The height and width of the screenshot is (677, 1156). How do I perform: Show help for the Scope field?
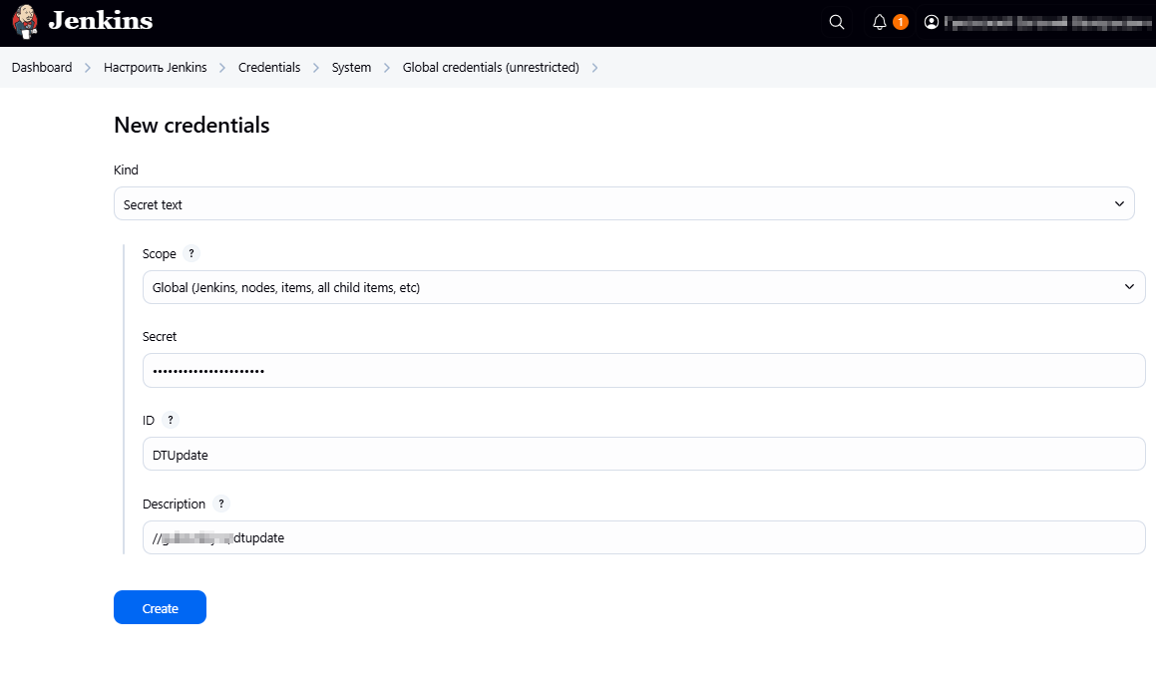[192, 253]
